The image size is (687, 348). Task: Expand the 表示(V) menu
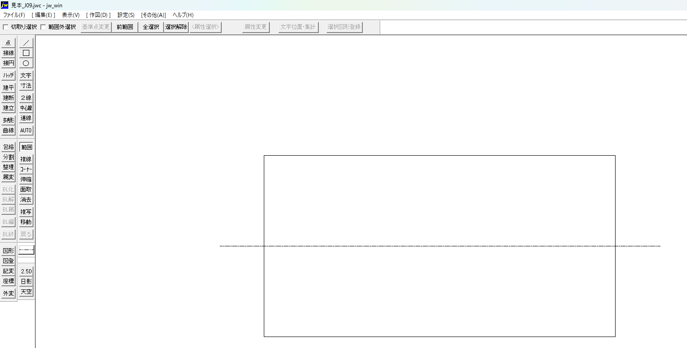coord(71,15)
